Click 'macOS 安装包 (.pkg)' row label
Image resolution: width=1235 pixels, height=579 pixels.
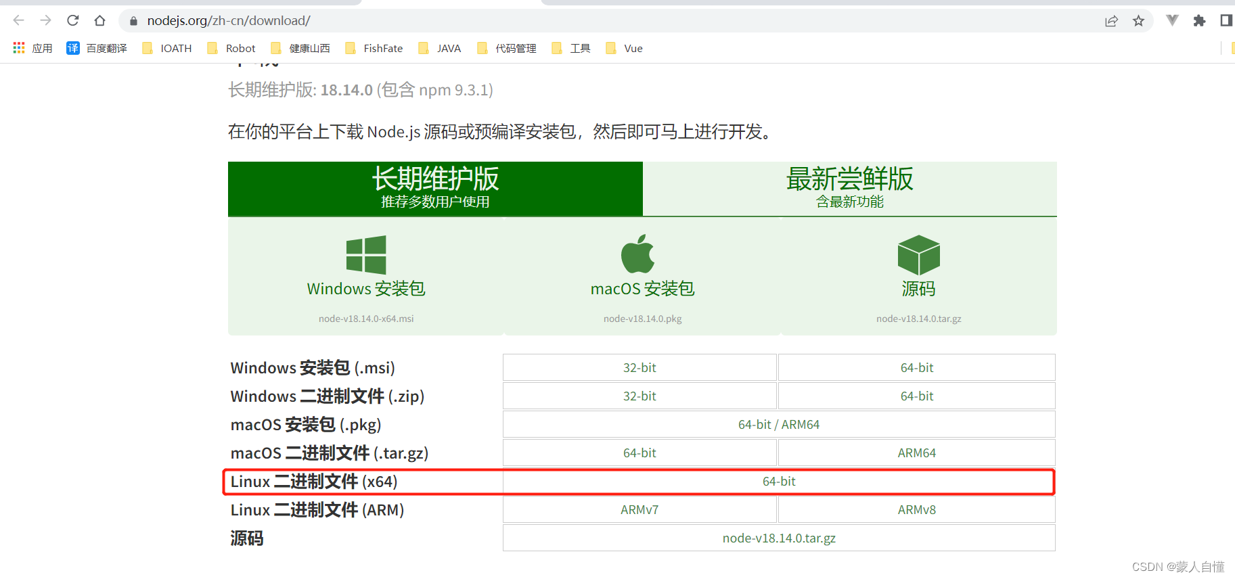(306, 425)
